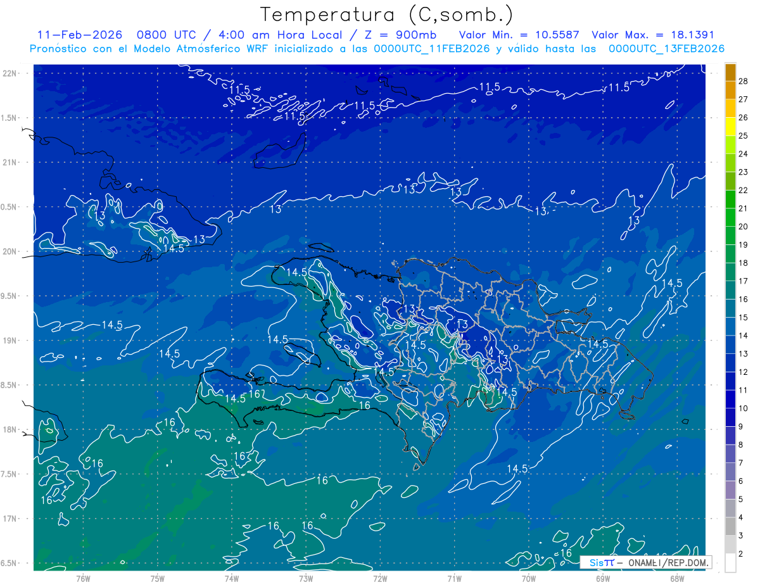Click colorbar scale label '18'

(x=744, y=263)
